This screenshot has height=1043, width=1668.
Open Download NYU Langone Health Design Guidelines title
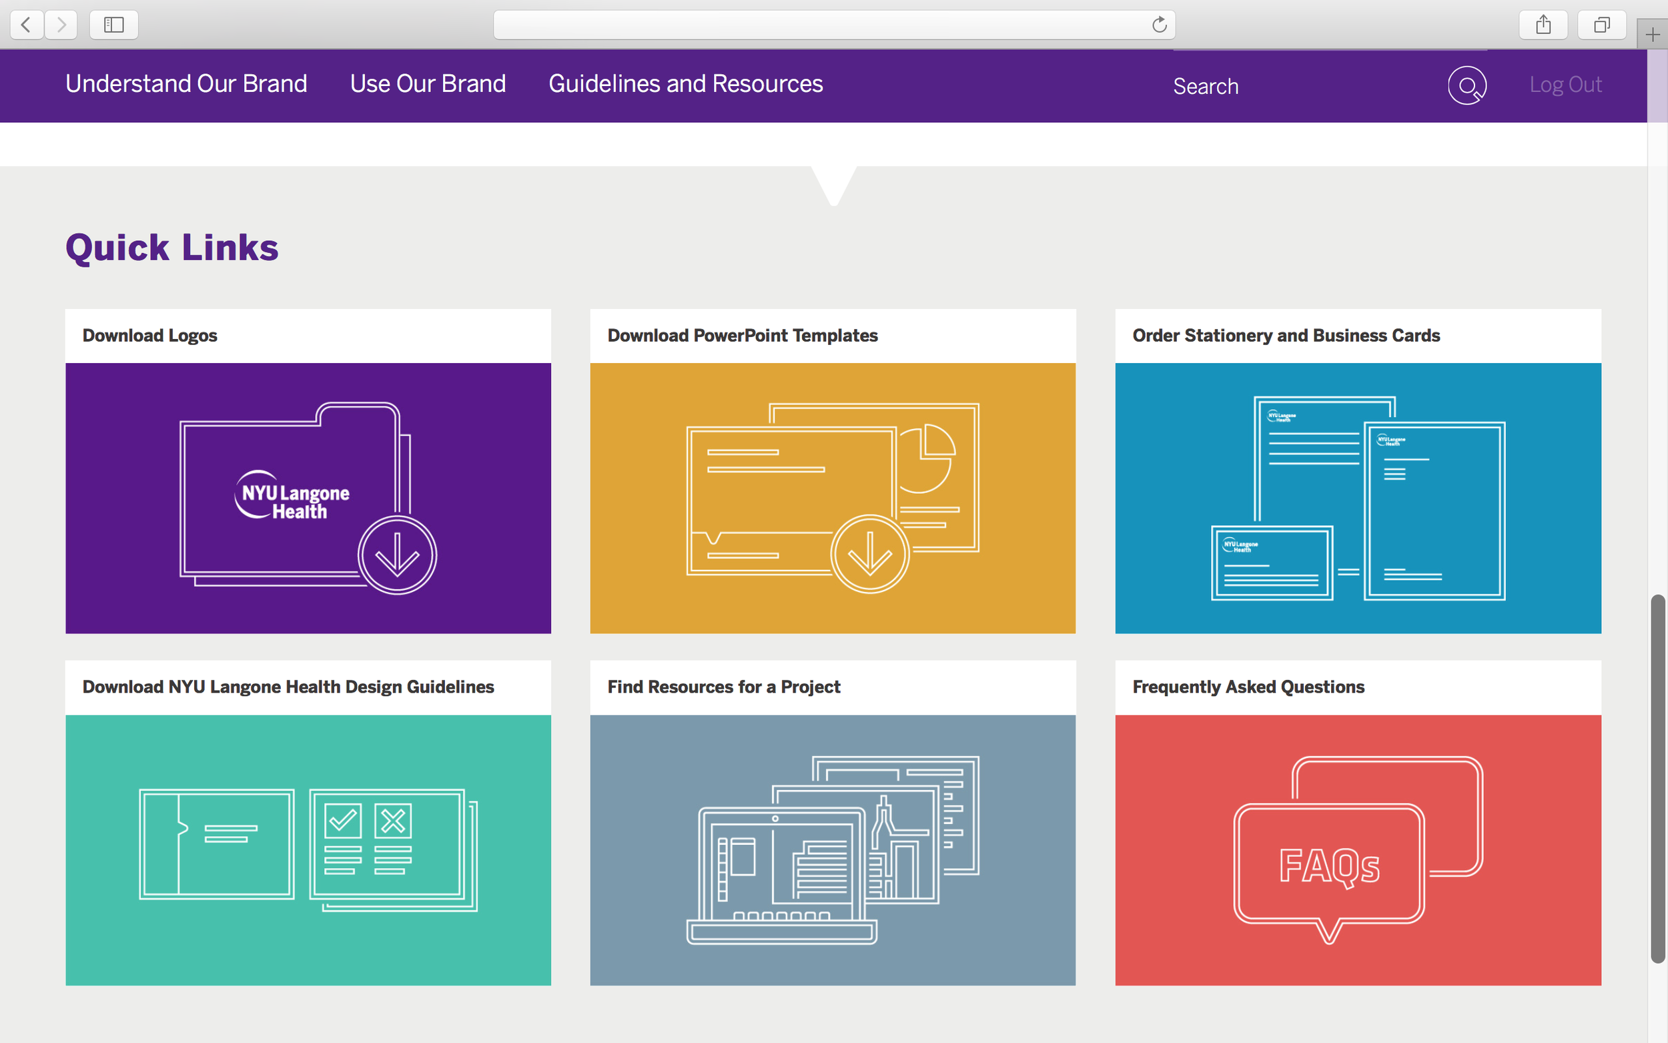[x=288, y=687]
